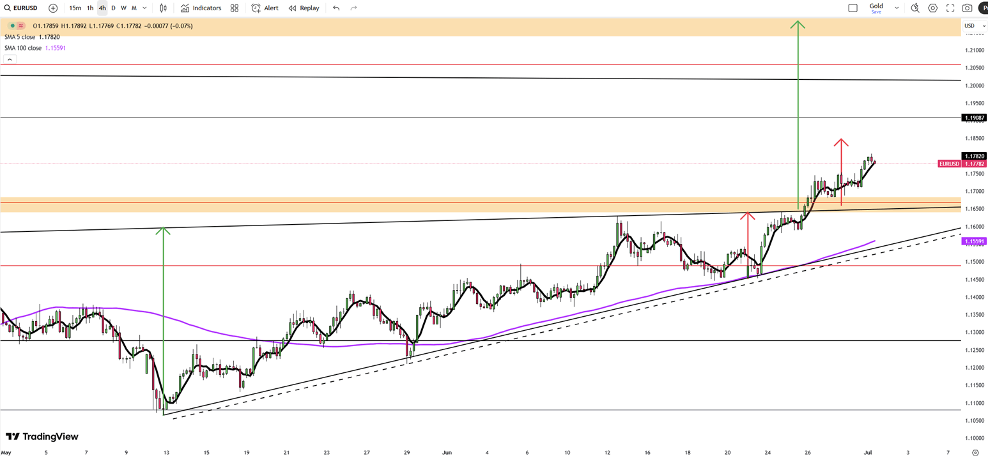Click the EURUSD symbol search field

(25, 8)
